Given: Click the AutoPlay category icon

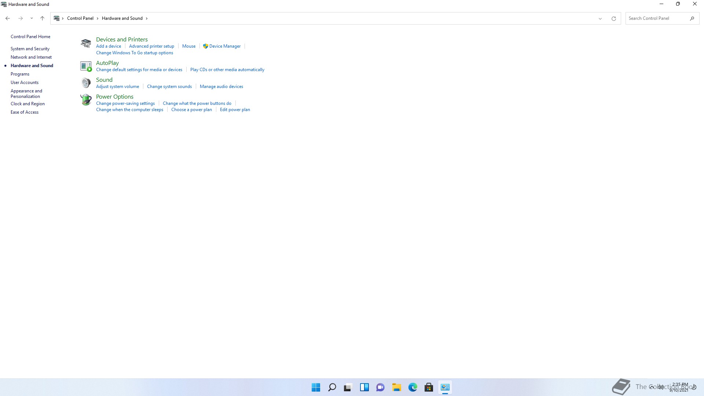Looking at the screenshot, I should 86,66.
